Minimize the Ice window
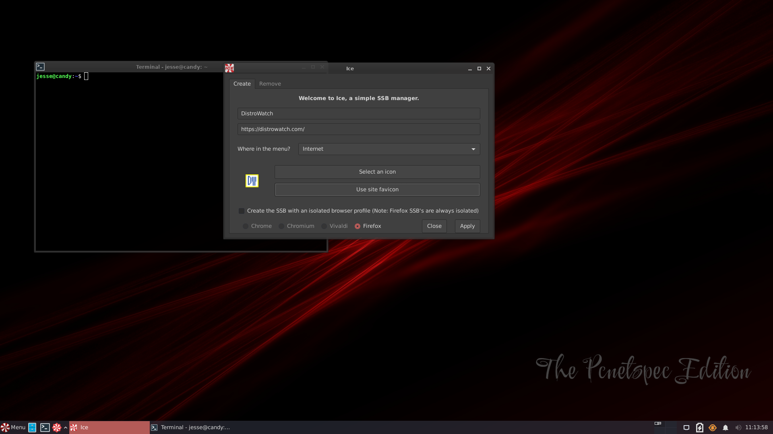This screenshot has height=434, width=773. (x=470, y=69)
